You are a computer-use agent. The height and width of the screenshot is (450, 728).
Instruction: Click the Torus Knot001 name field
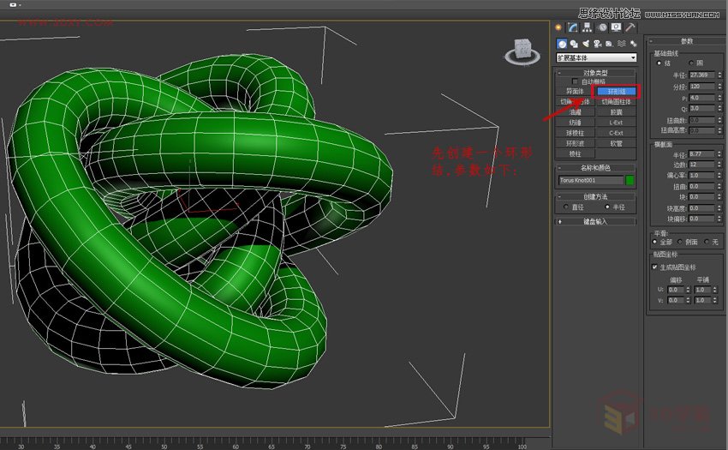(589, 181)
